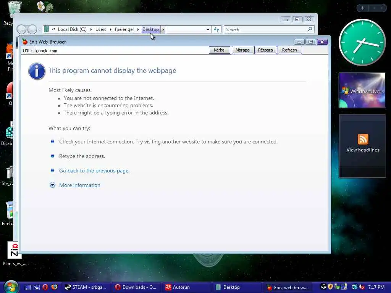The height and width of the screenshot is (293, 391).
Task: Click the Mbrapa (back) button
Action: [242, 50]
